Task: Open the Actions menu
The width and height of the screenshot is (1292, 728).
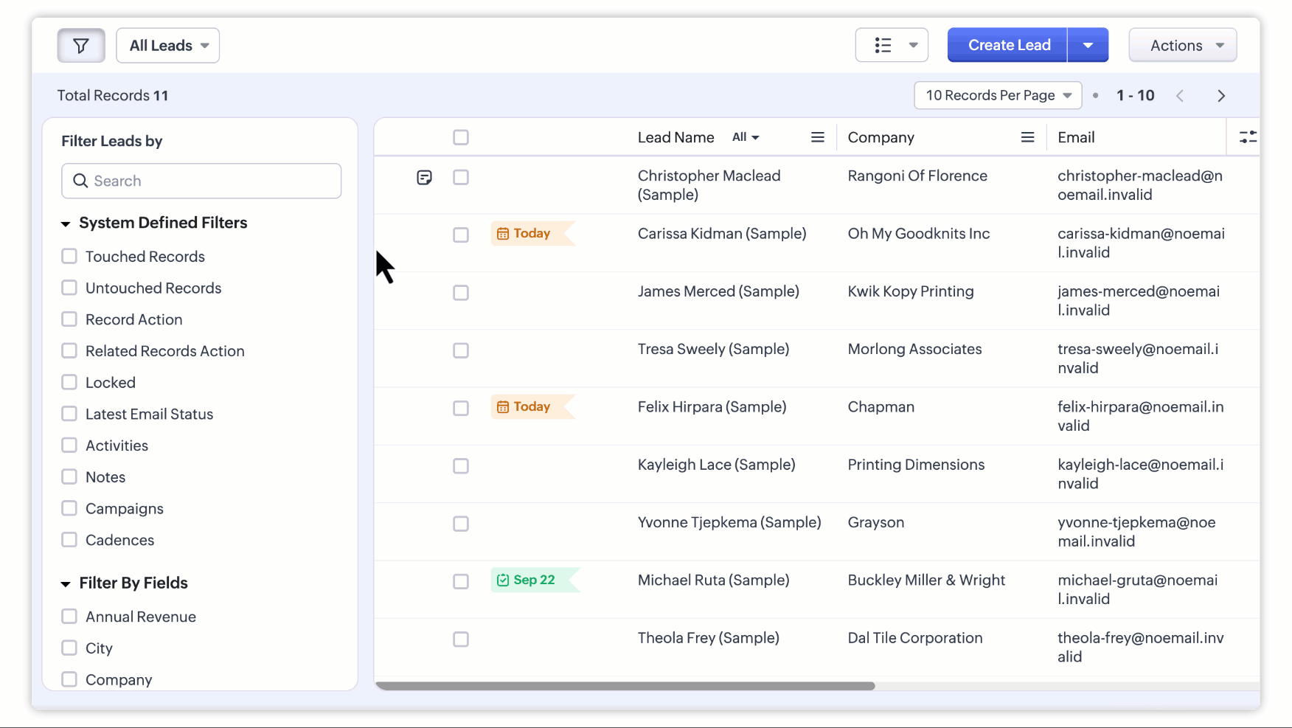Action: [x=1182, y=46]
